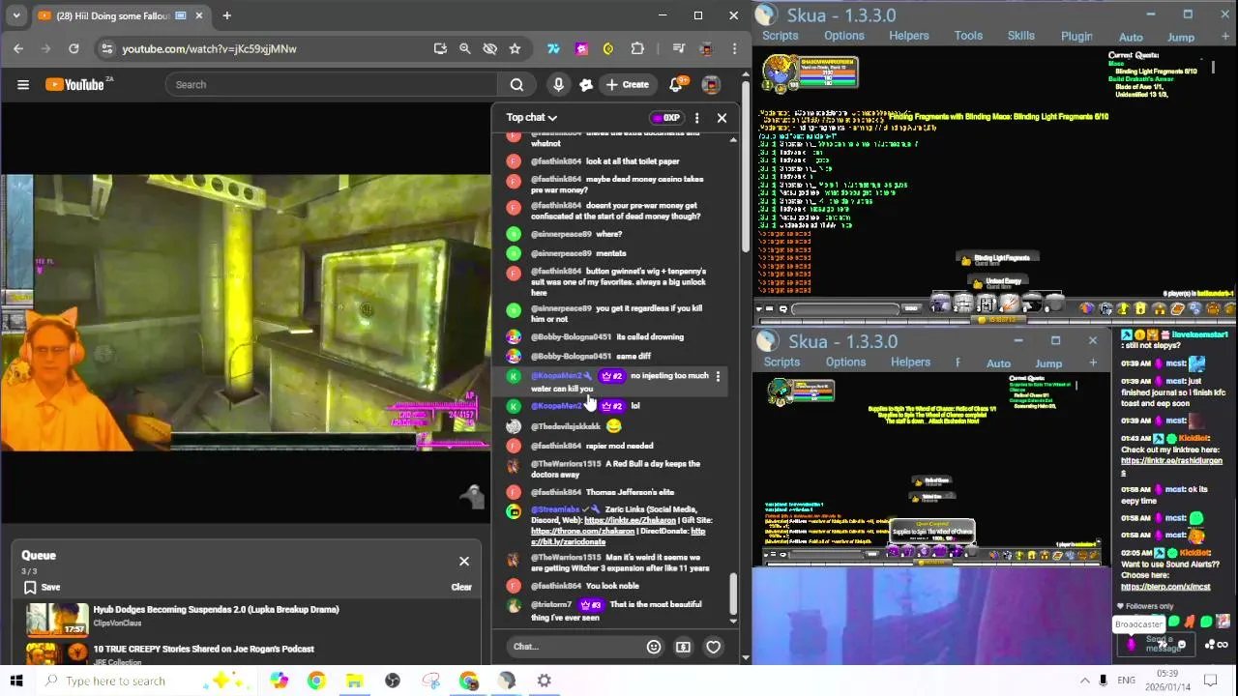This screenshot has height=696, width=1238.
Task: Click plus overflow in lower Skua menu bar
Action: [x=1093, y=363]
